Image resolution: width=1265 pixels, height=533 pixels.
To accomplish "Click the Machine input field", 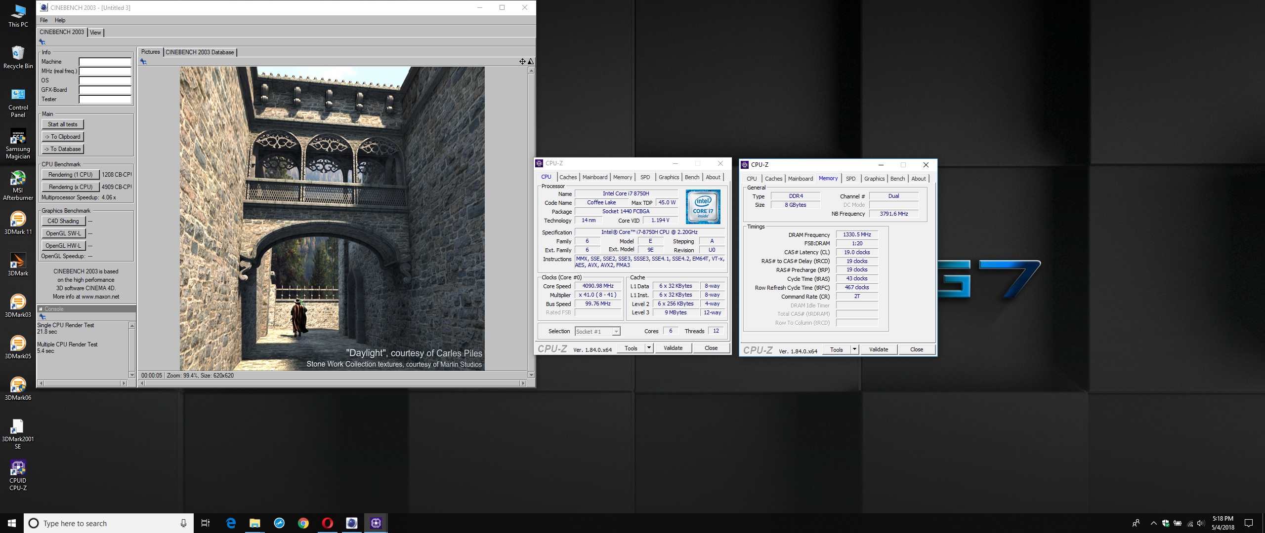I will [105, 62].
